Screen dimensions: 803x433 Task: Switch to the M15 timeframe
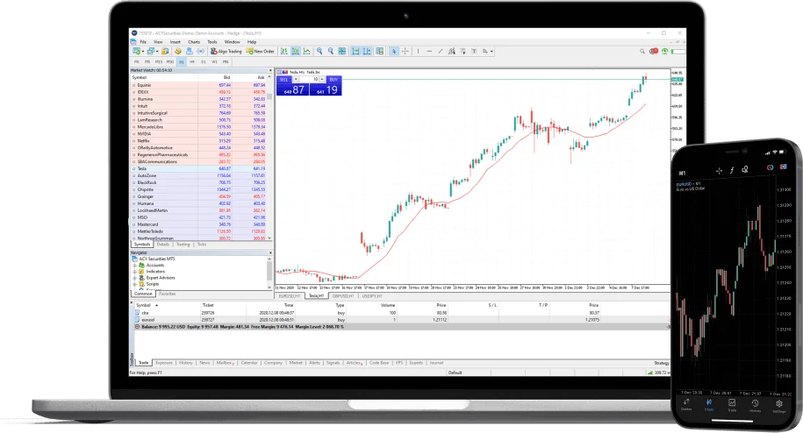[158, 61]
